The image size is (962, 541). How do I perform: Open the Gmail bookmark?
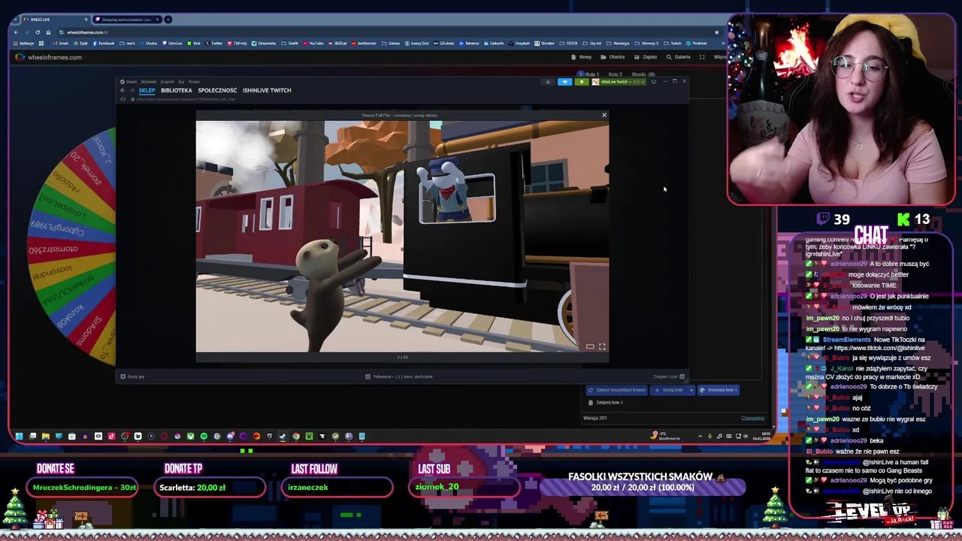60,44
